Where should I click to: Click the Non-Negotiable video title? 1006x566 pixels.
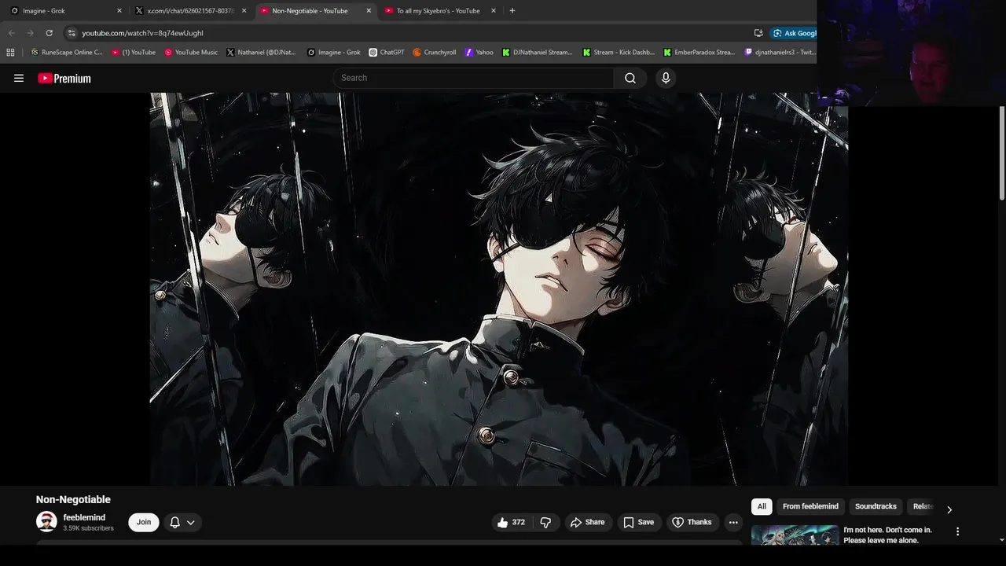coord(73,499)
